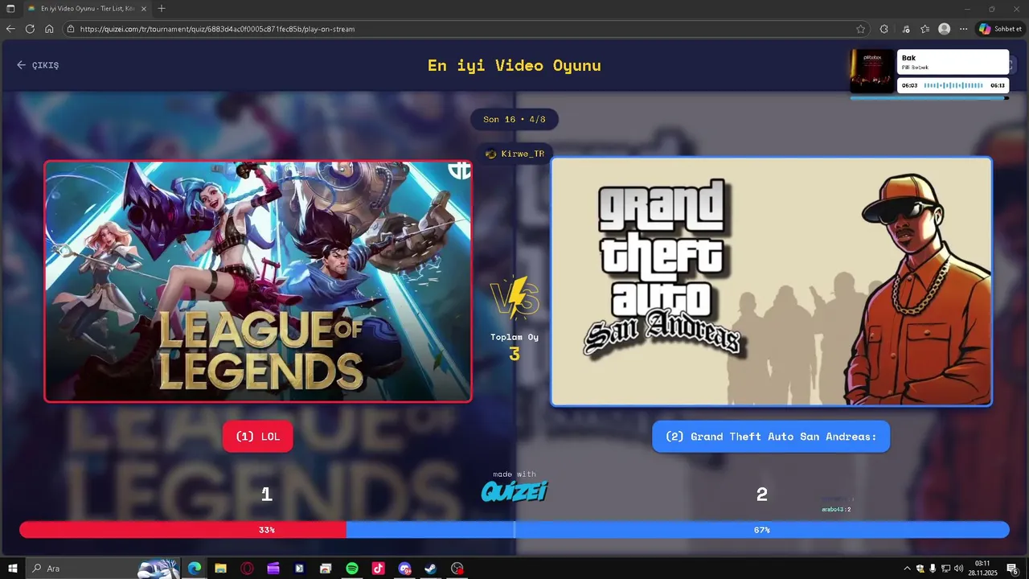
Task: Open the browser profile avatar
Action: [x=945, y=29]
